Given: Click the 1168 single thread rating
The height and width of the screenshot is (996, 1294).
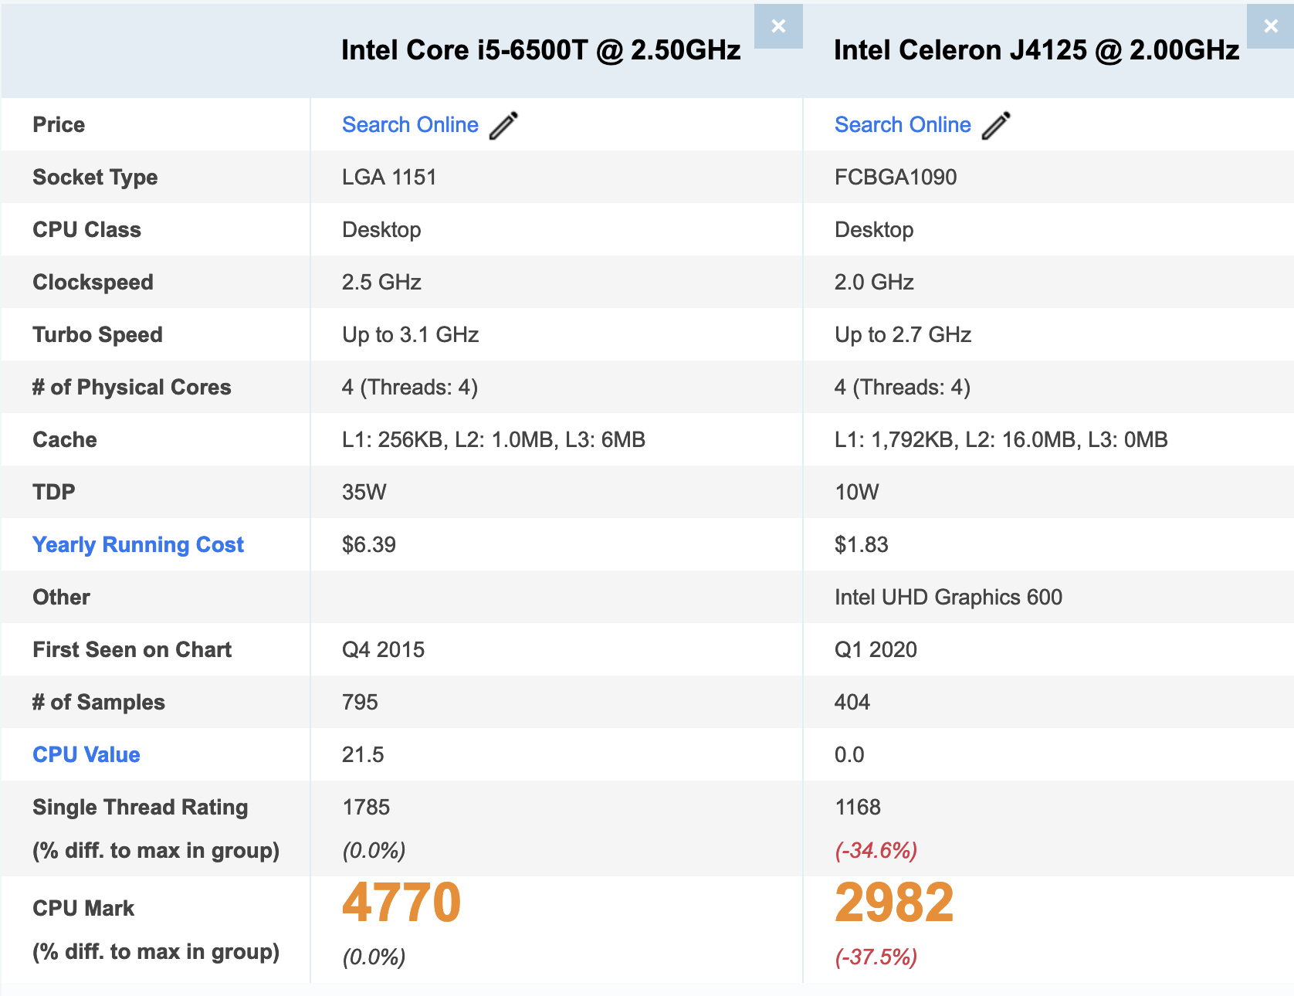Looking at the screenshot, I should pos(858,808).
